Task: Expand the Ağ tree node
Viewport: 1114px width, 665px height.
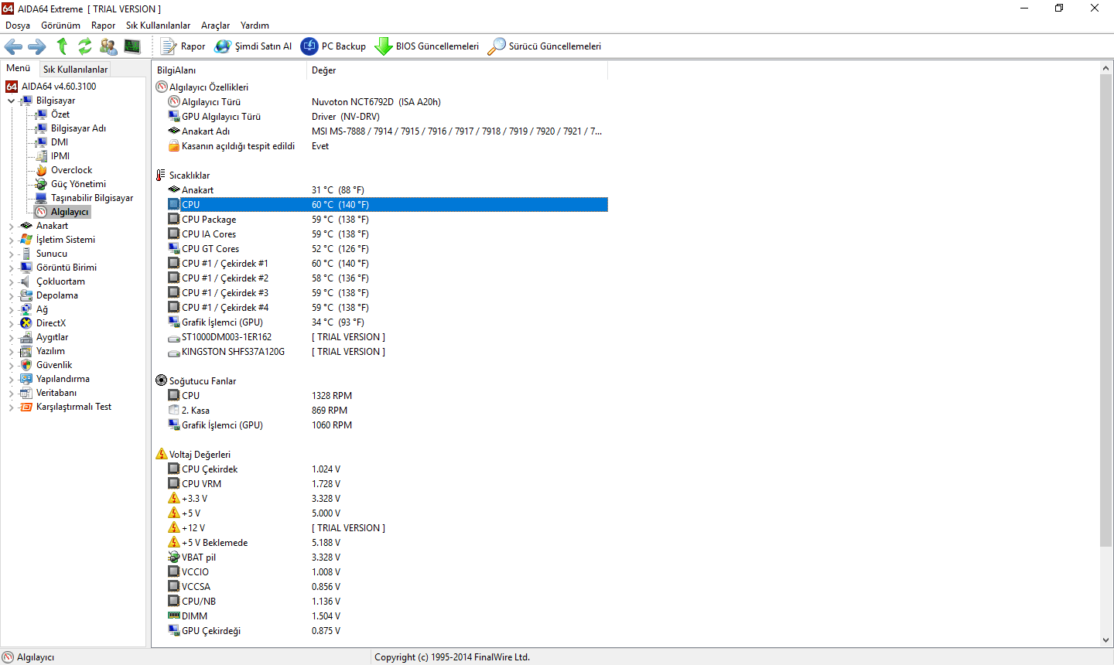Action: tap(11, 309)
